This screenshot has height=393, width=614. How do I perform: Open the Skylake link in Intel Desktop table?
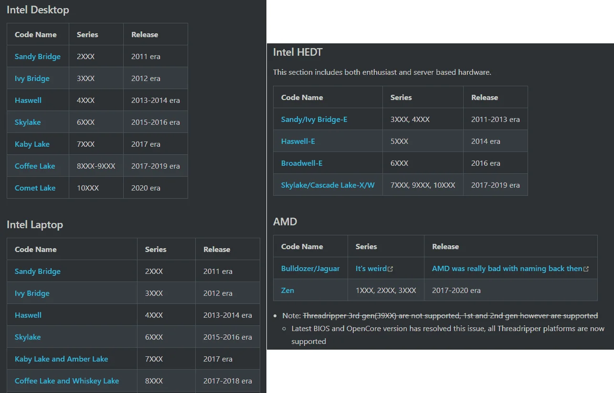[x=28, y=122]
